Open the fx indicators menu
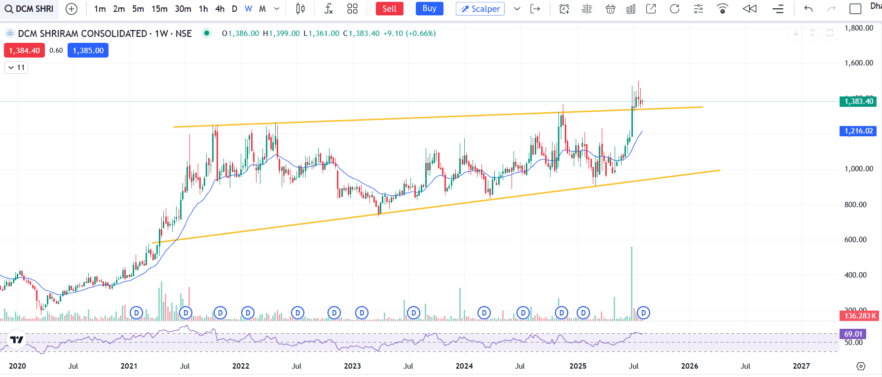The height and width of the screenshot is (377, 882). tap(329, 9)
